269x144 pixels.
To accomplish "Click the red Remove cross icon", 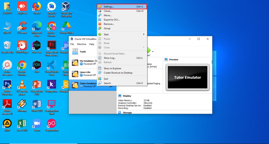I will click(100, 24).
